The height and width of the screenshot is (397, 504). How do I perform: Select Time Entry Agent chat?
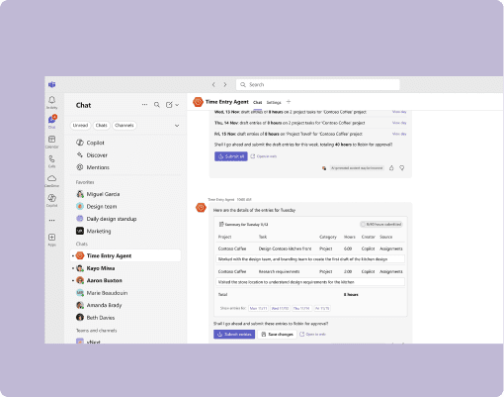click(x=126, y=255)
